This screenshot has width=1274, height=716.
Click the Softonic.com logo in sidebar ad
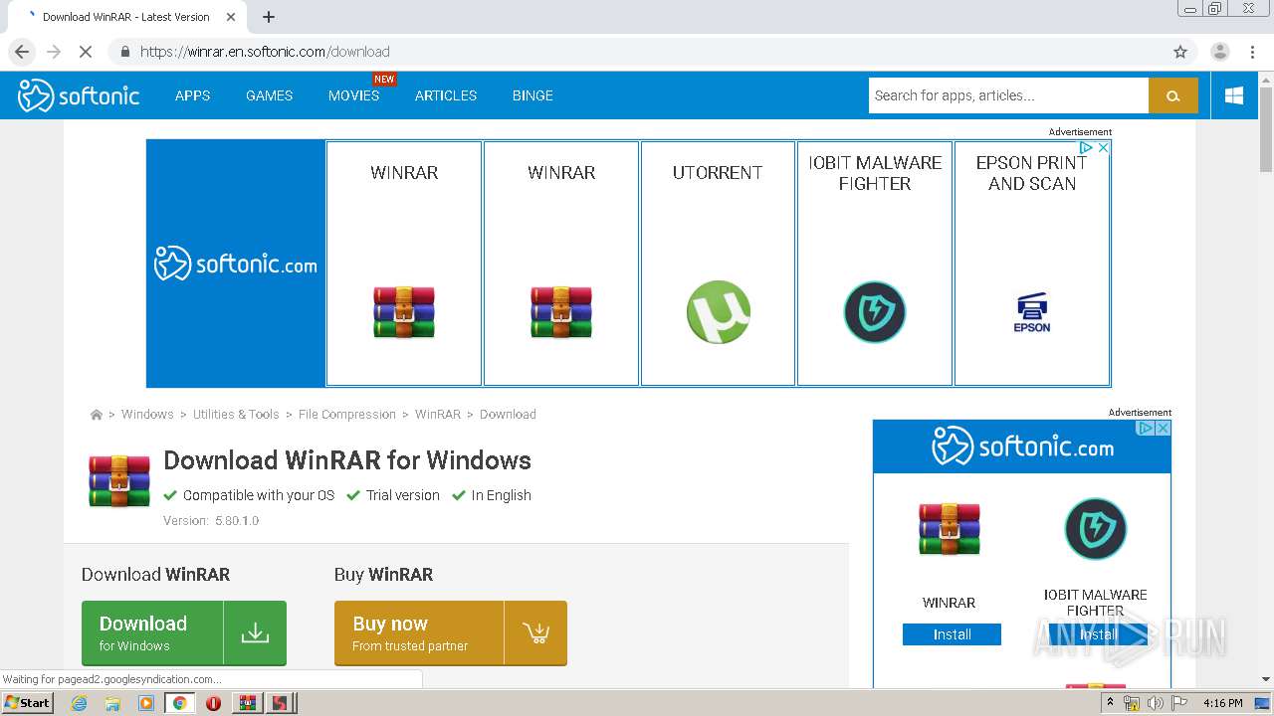(1022, 447)
